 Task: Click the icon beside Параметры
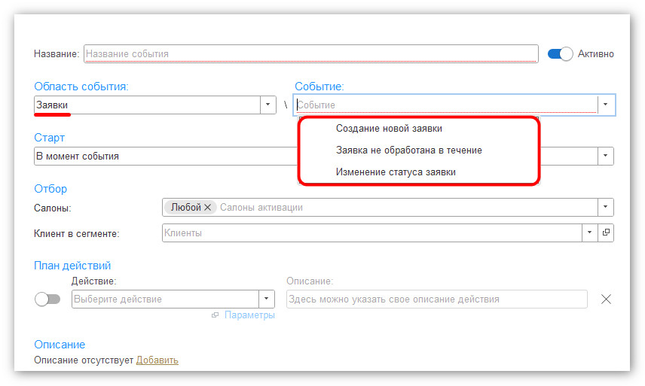click(x=216, y=315)
